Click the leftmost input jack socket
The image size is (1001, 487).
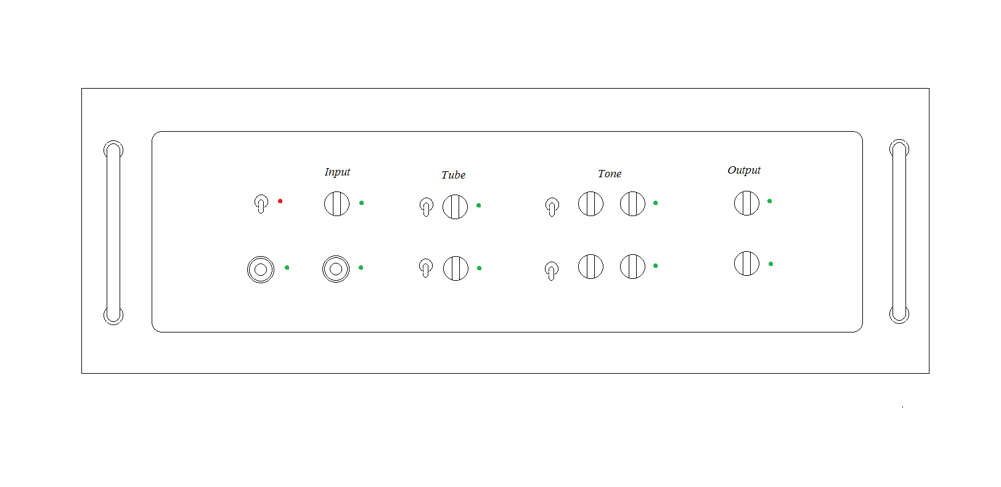(261, 270)
